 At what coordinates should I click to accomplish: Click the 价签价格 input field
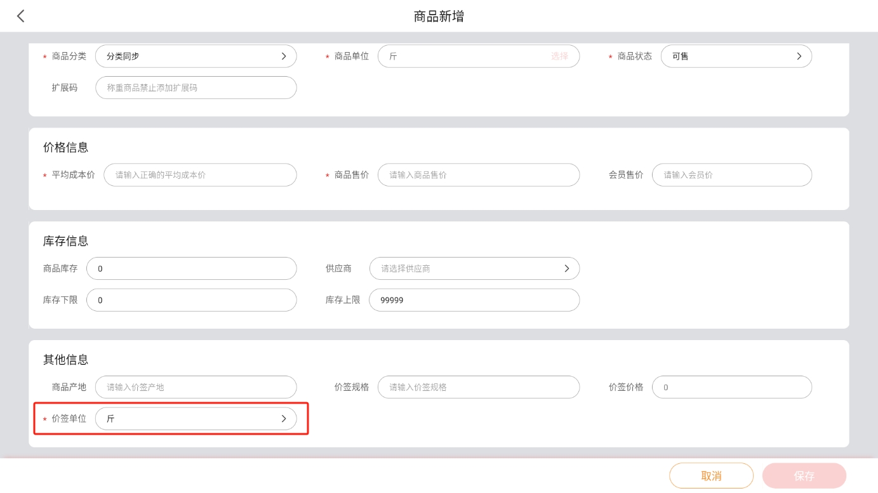point(731,388)
